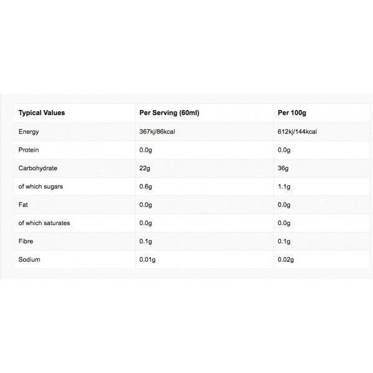Click the 0.6g sugars value
373x373 pixels.
pos(147,186)
